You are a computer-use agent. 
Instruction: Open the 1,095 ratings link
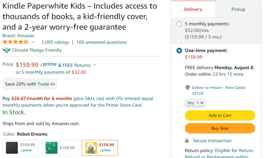(x=55, y=42)
